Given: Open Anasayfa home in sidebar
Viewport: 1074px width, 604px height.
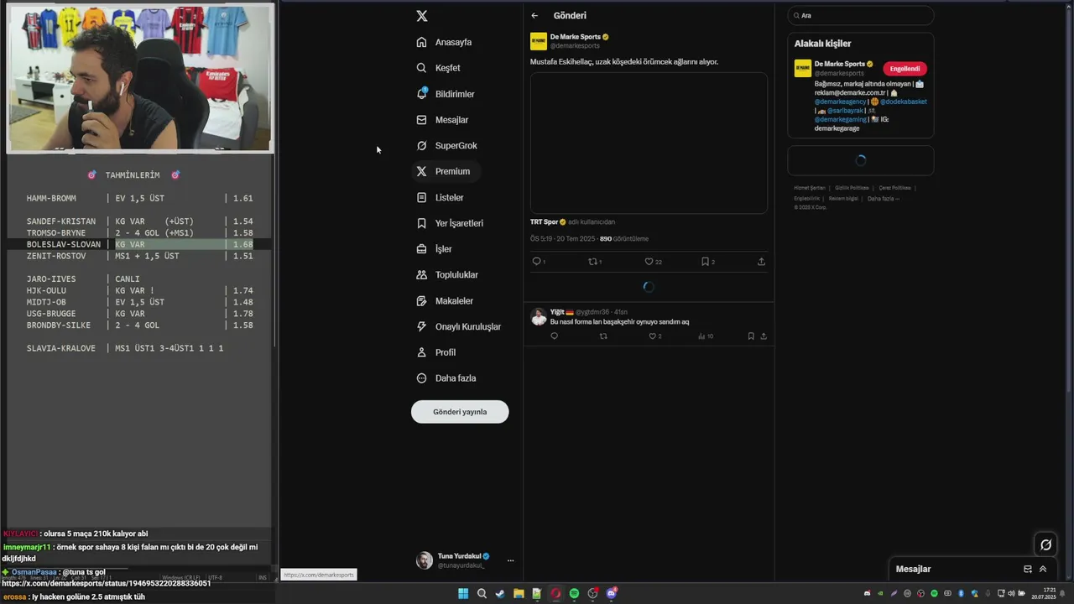Looking at the screenshot, I should pos(444,42).
